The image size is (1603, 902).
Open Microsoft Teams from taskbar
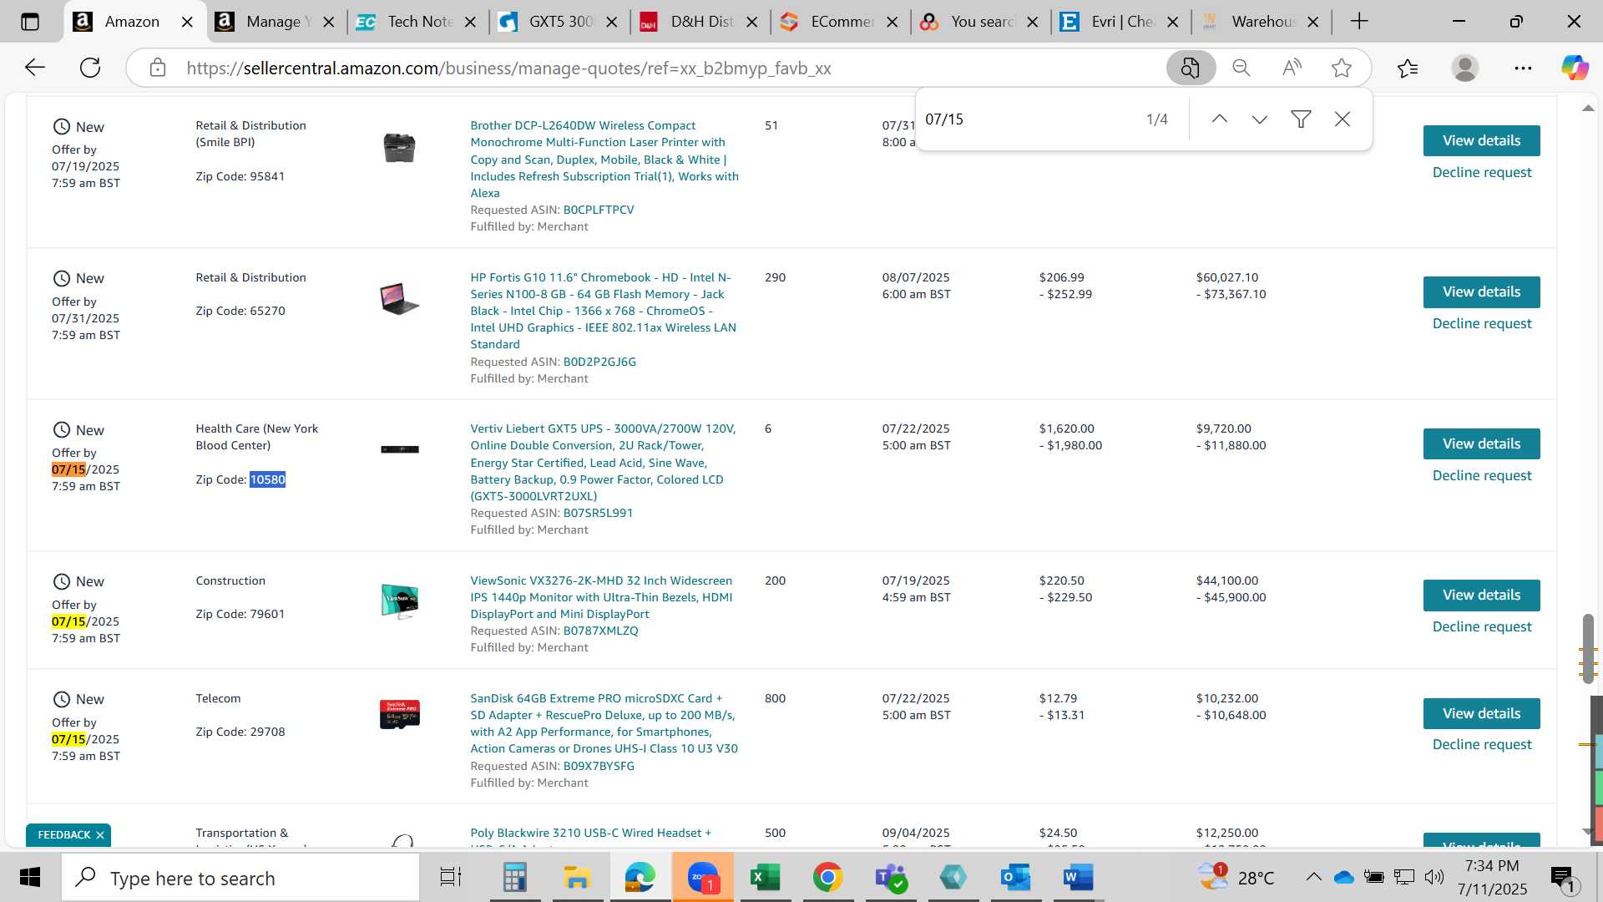pos(890,878)
